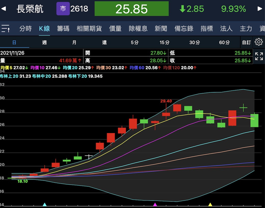Click the yellow triangle timeline marker

pyautogui.click(x=210, y=204)
